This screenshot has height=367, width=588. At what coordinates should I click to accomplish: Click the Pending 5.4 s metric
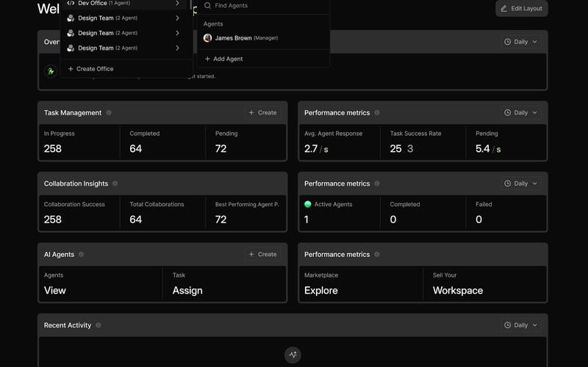506,142
